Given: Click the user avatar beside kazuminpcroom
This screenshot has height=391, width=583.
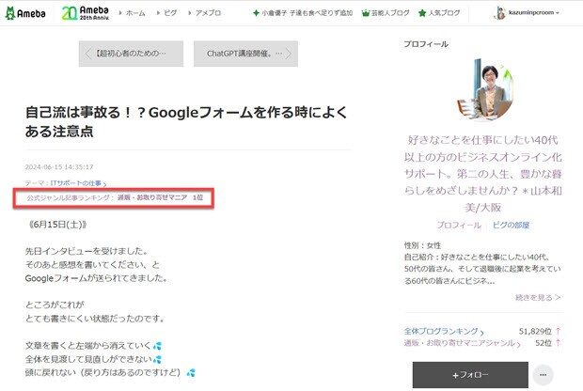Looking at the screenshot, I should [x=499, y=13].
